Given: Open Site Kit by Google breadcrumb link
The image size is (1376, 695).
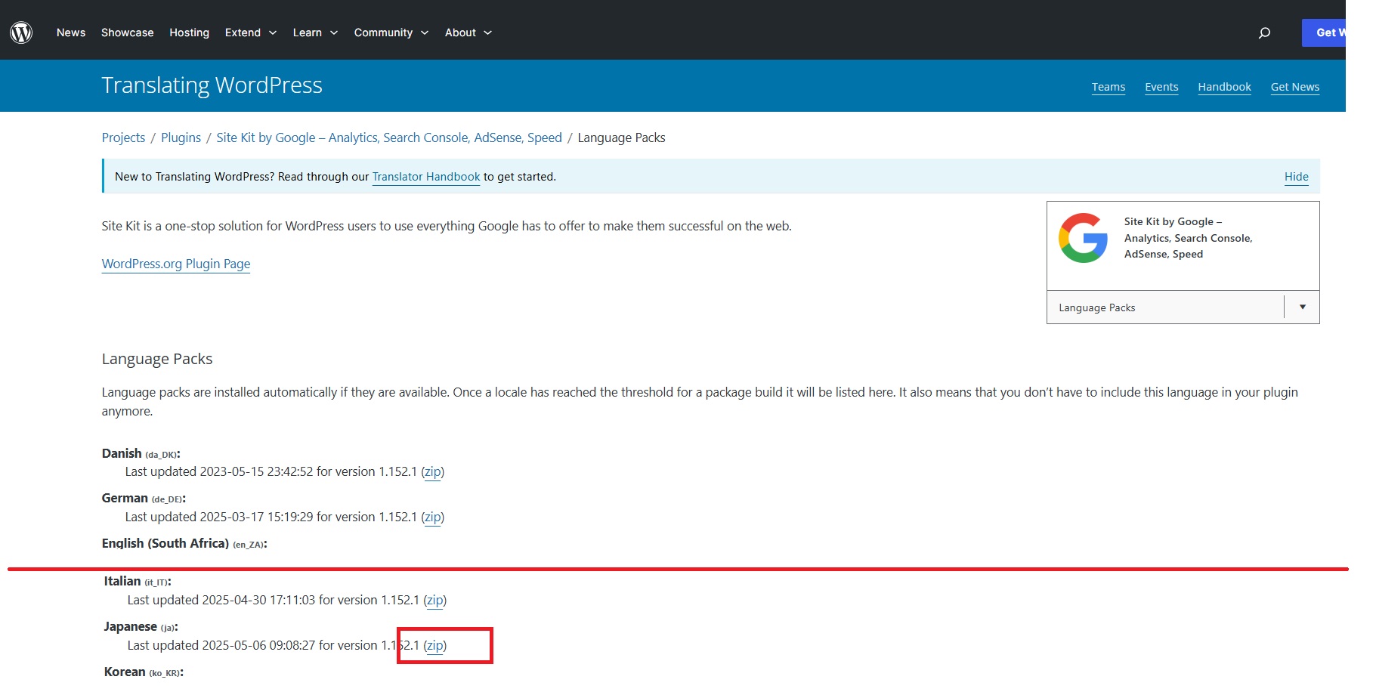Looking at the screenshot, I should (x=389, y=137).
